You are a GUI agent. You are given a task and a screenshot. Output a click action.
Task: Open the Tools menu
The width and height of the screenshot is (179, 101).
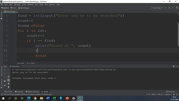(41, 4)
